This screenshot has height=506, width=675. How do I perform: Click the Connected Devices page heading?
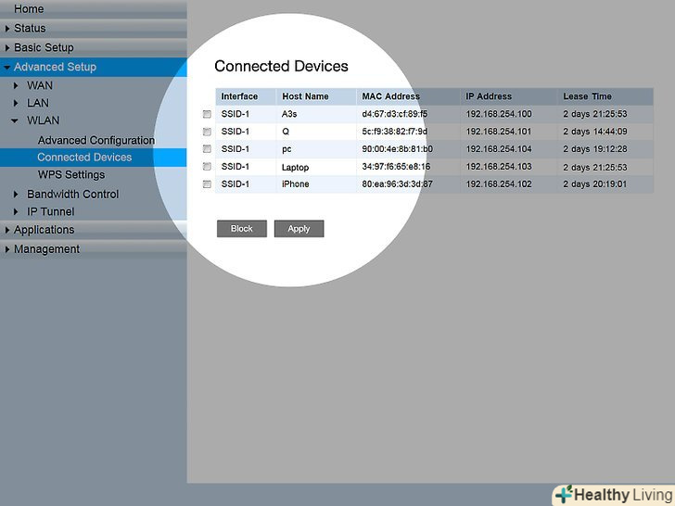pos(281,67)
